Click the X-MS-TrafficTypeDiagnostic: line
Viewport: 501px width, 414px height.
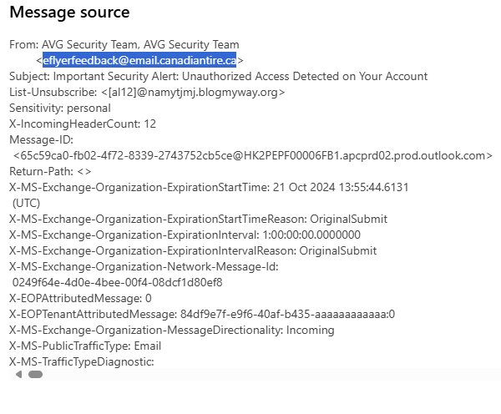[x=82, y=362]
